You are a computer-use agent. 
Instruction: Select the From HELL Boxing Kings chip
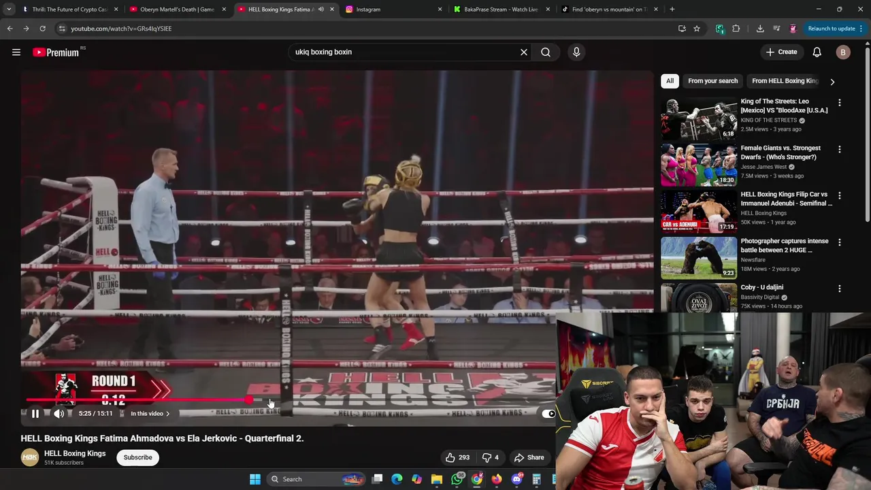coord(785,81)
